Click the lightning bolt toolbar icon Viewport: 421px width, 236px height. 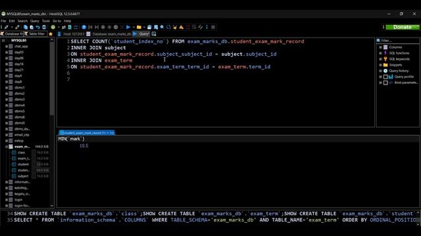(x=201, y=28)
